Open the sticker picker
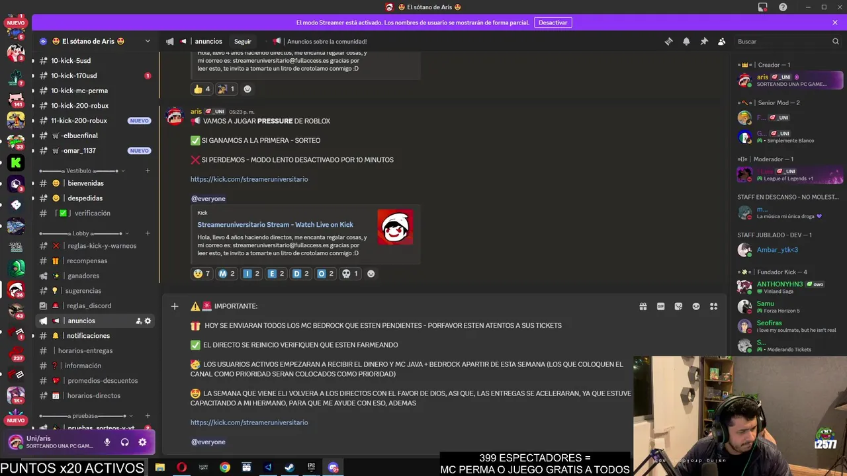This screenshot has height=476, width=847. click(x=678, y=306)
